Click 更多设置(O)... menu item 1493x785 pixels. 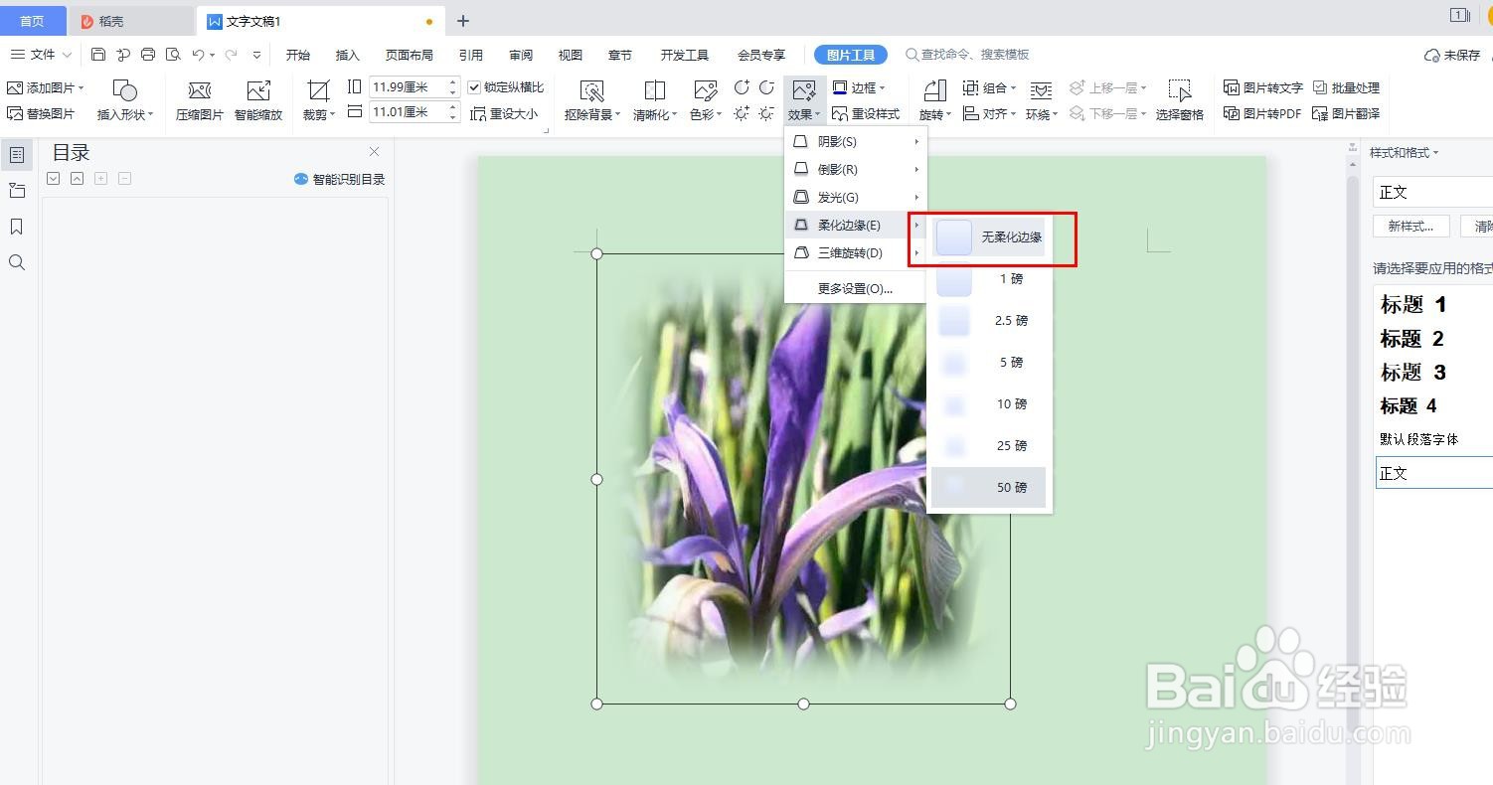(x=856, y=289)
